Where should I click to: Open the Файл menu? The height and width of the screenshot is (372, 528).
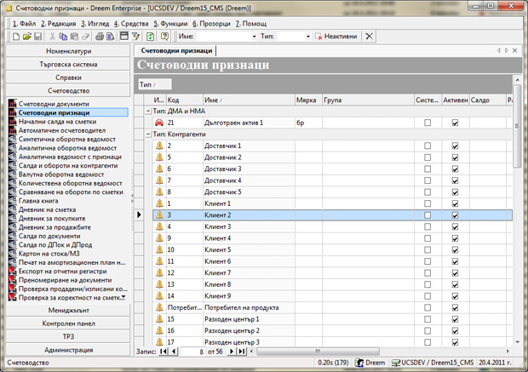[24, 24]
